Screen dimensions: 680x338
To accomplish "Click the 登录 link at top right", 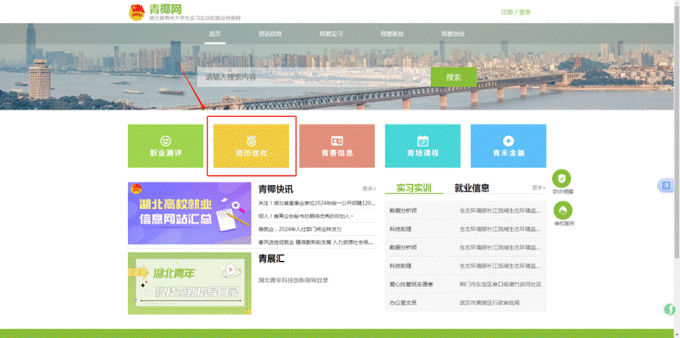I will pos(524,12).
